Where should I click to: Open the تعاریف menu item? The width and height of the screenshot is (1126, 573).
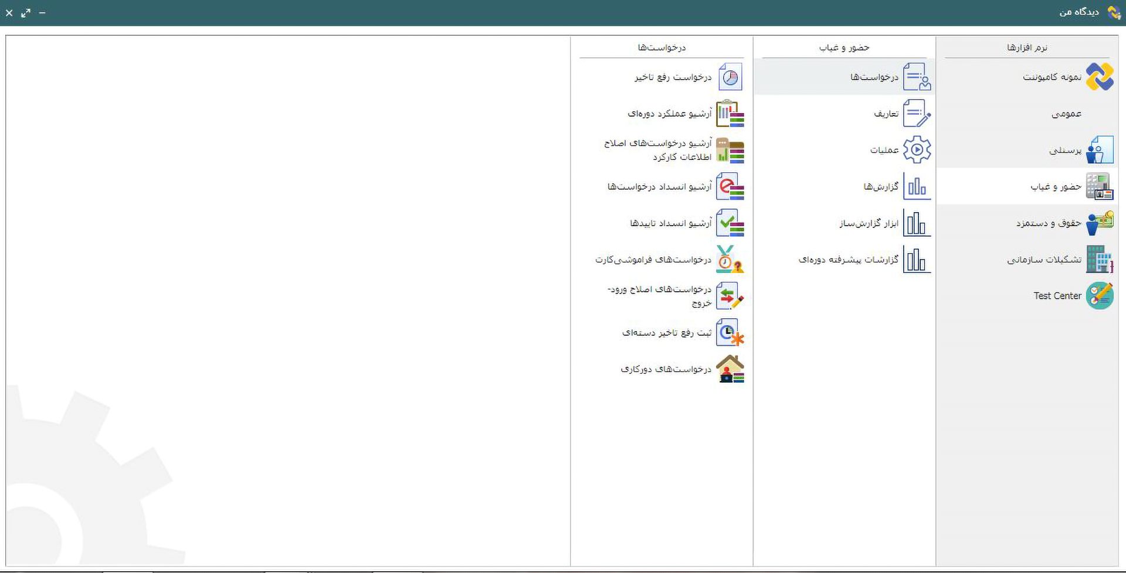[x=886, y=114]
